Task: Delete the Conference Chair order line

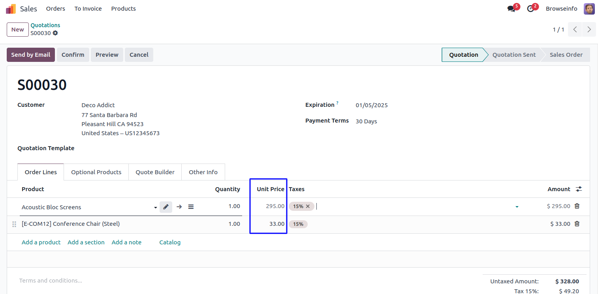Action: pyautogui.click(x=577, y=224)
